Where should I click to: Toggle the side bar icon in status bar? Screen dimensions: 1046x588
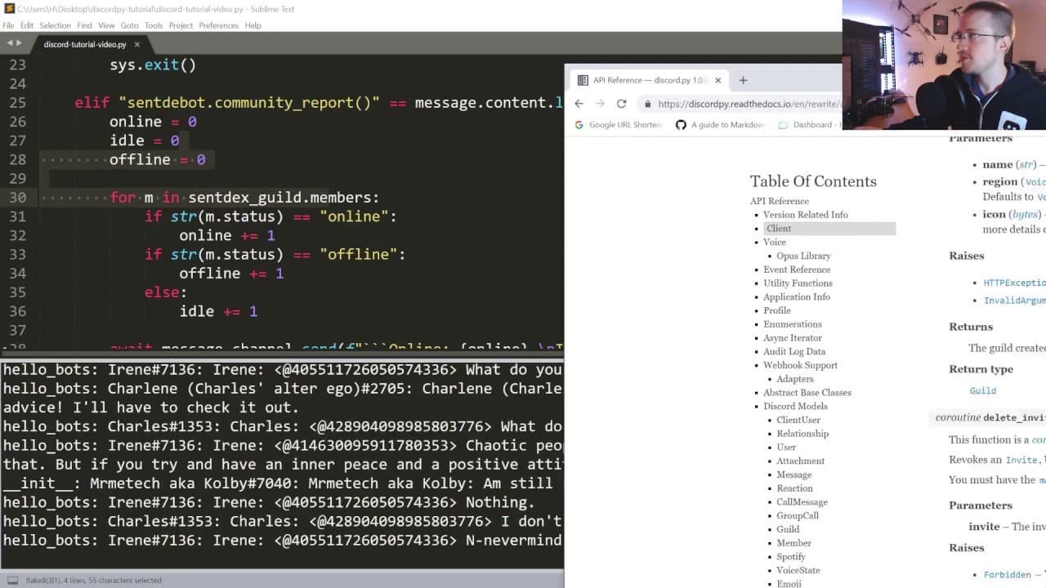pyautogui.click(x=11, y=580)
